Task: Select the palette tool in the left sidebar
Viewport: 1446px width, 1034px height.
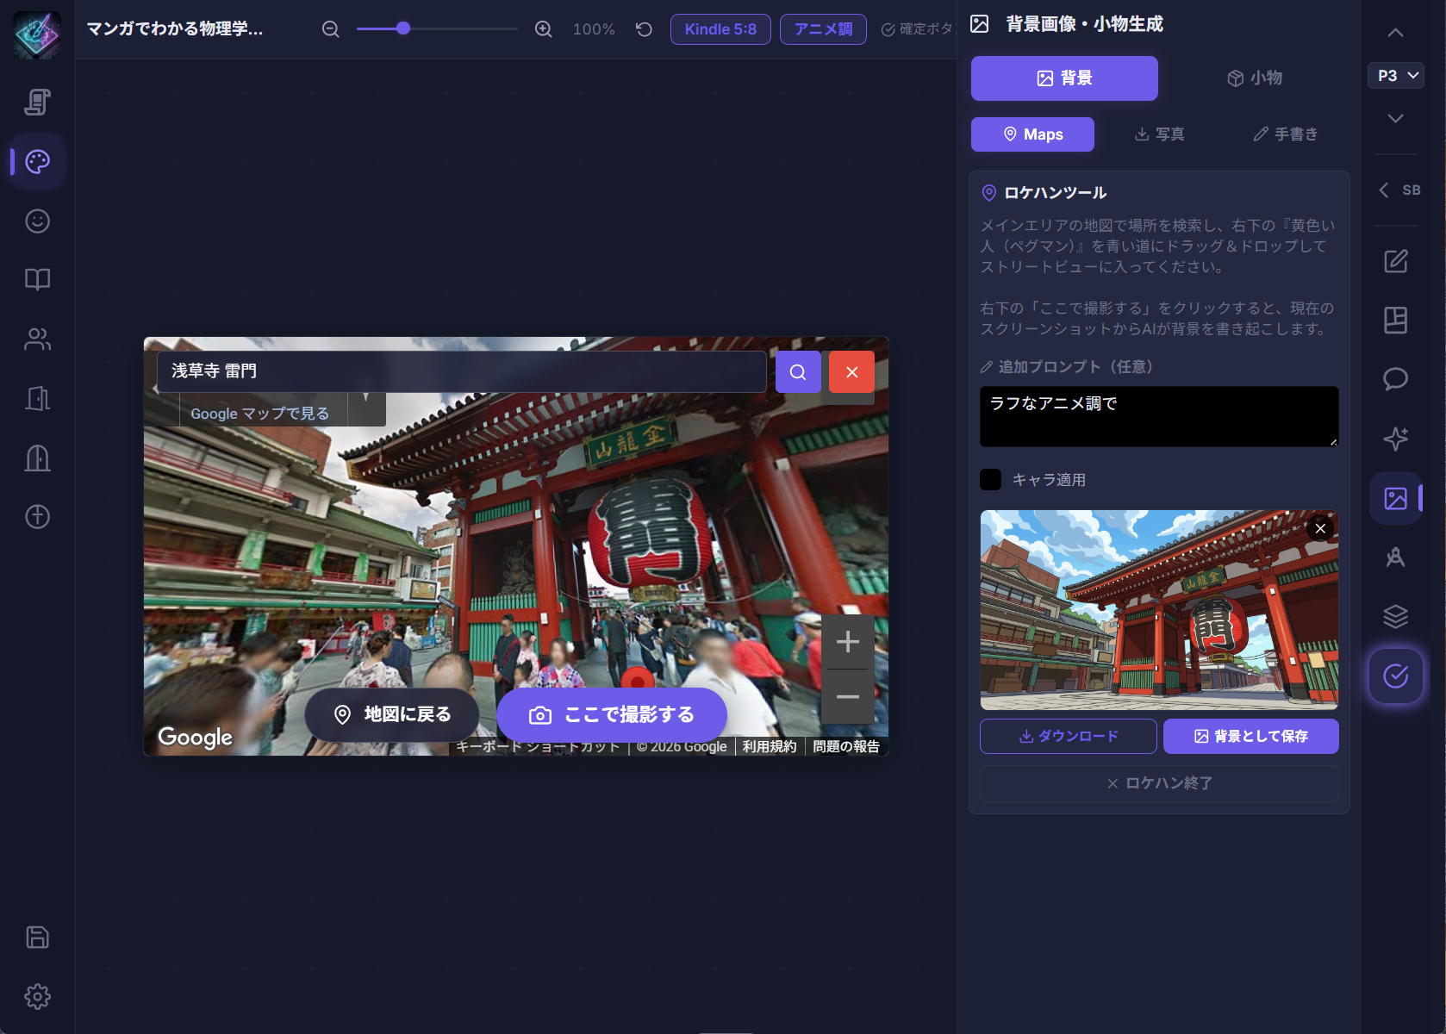Action: tap(37, 161)
